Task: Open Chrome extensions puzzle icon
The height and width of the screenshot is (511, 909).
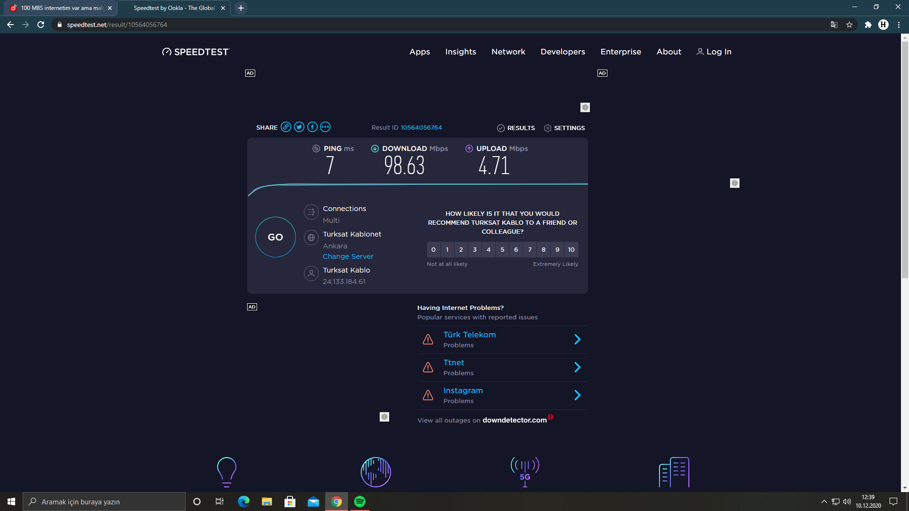Action: pos(868,25)
